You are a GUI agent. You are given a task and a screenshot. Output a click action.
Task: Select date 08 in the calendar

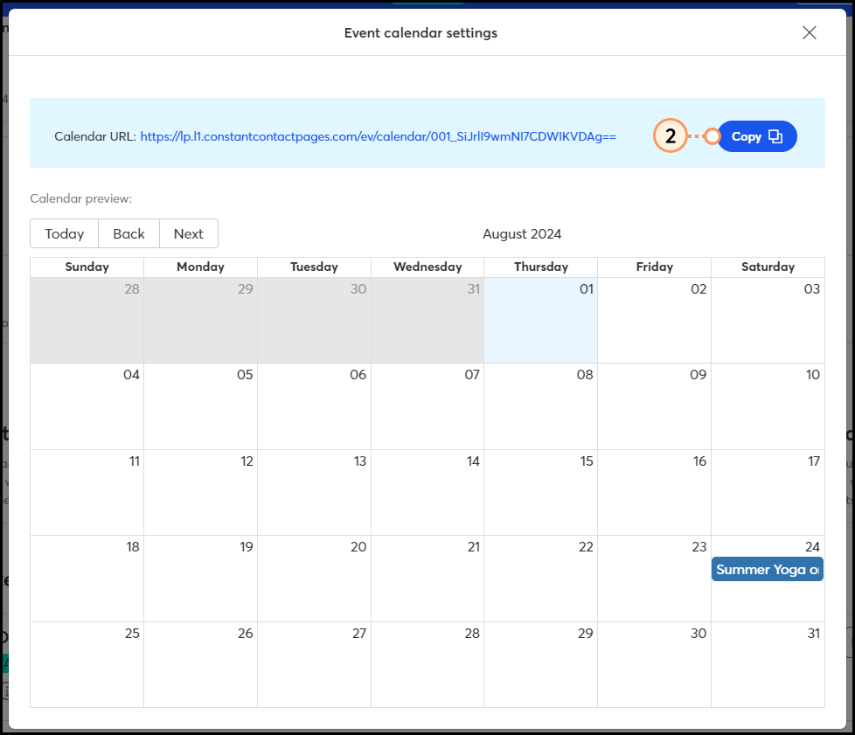tap(585, 375)
